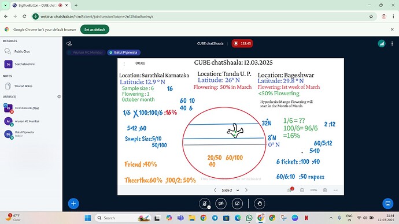Click the presentation restore icon bottom right
The width and height of the screenshot is (399, 224).
pos(388,203)
